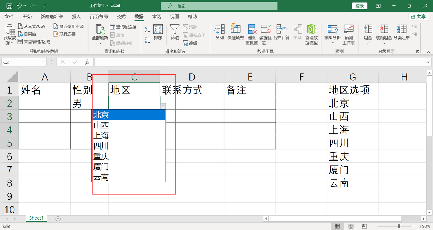This screenshot has height=230, width=433.
Task: Select column D header
Action: (192, 76)
